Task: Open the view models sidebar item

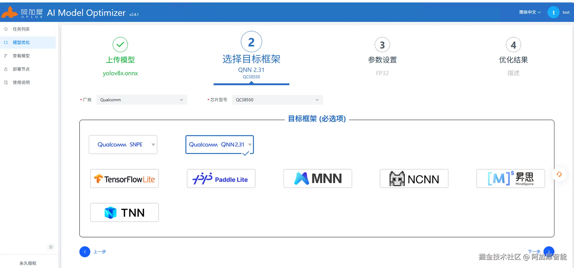Action: point(28,56)
